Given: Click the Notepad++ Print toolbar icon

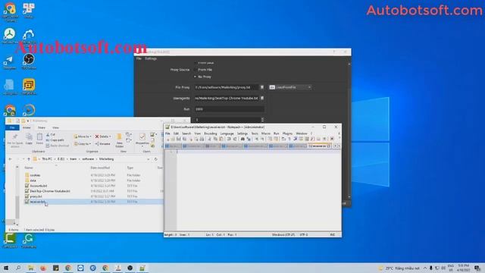Looking at the screenshot, I should point(202,139).
